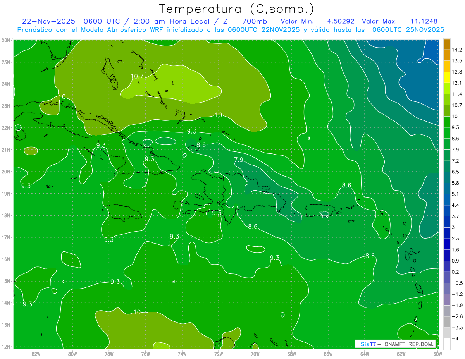The height and width of the screenshot is (359, 465).
Task: Click the "5.8" colorbar label
Action: 455,183
